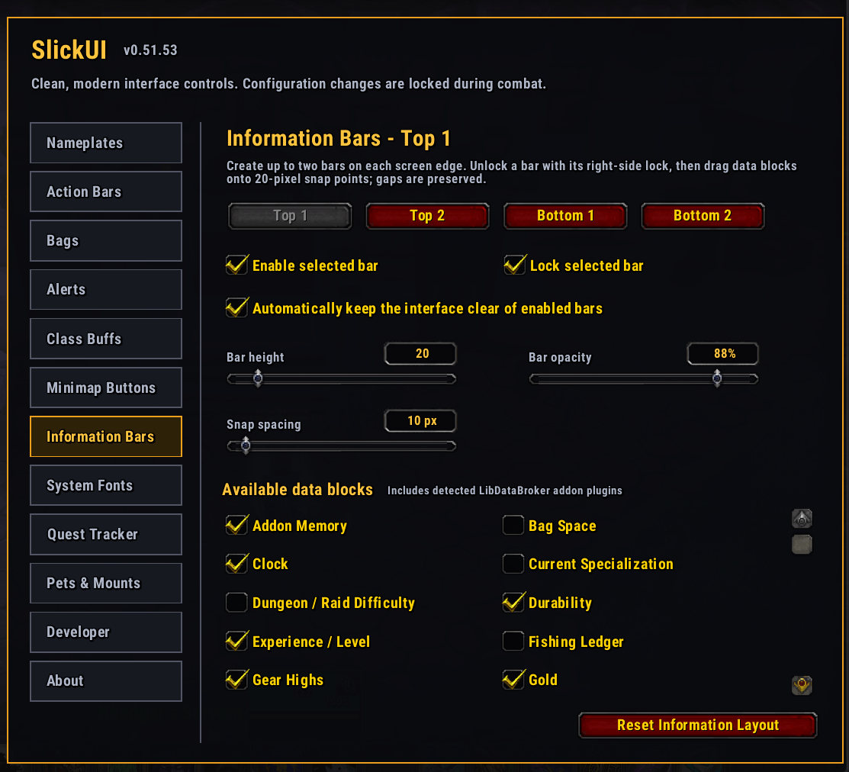The width and height of the screenshot is (849, 772).
Task: Open the Nameplates settings section
Action: coord(106,143)
